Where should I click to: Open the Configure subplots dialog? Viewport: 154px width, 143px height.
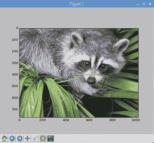(x=43, y=138)
